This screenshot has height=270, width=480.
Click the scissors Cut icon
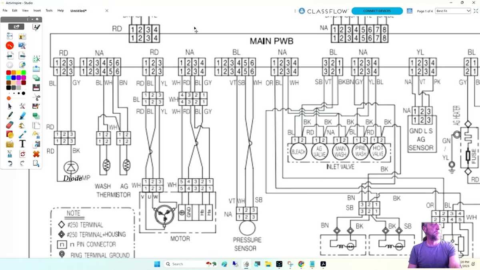[37, 98]
